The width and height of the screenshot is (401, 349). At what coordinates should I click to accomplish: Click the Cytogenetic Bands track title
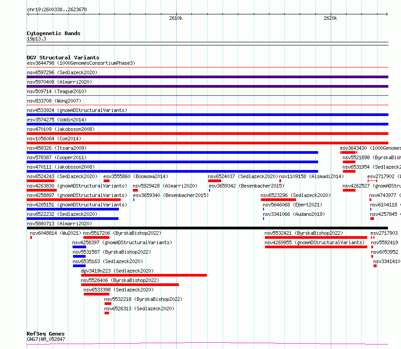tap(54, 33)
